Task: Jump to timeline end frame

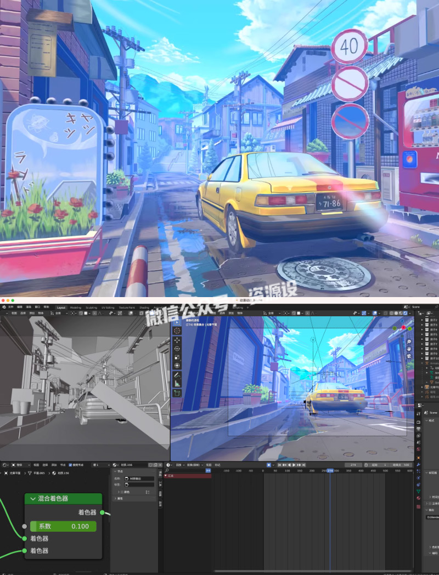Action: pos(304,465)
